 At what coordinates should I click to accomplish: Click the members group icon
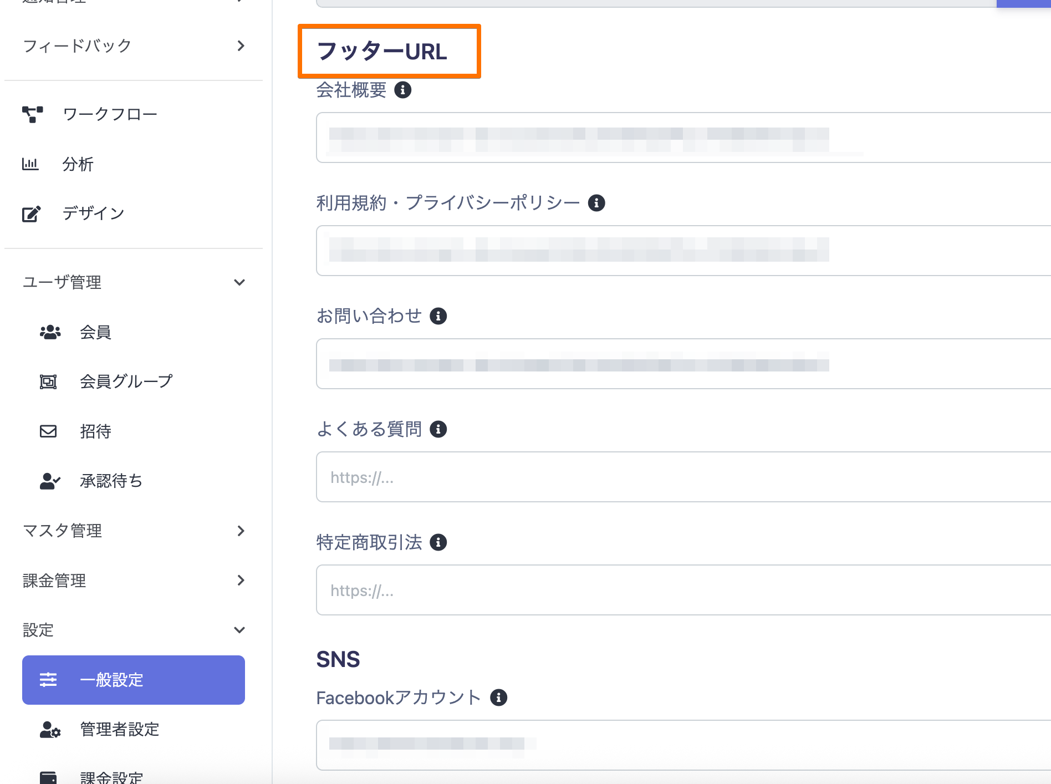tap(50, 332)
